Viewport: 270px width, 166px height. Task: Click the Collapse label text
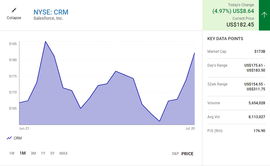tap(14, 18)
